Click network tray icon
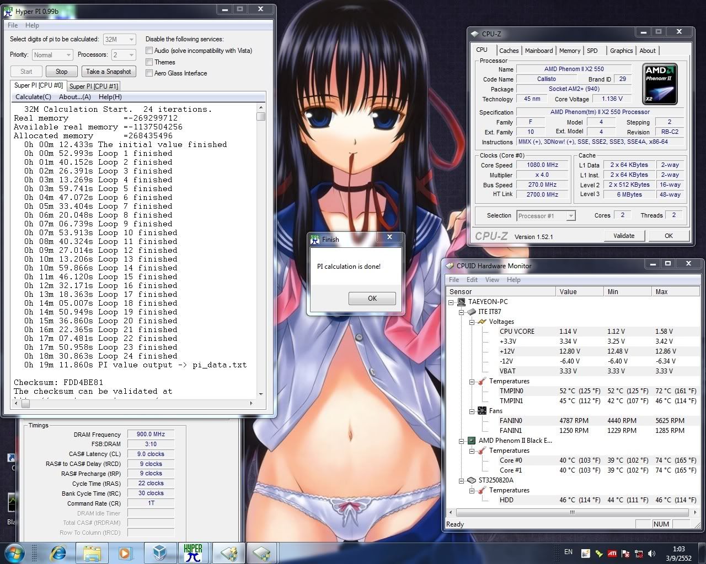706x564 pixels. [x=639, y=553]
